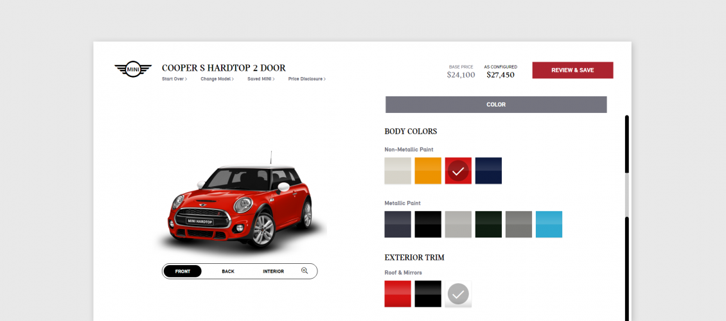Choose the dark slate gray metallic paint
This screenshot has height=321, width=726.
point(398,224)
